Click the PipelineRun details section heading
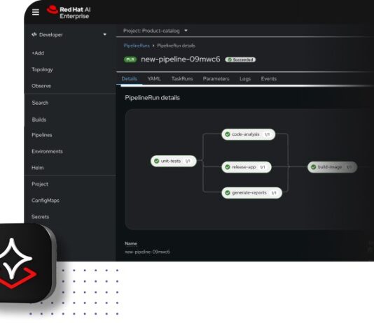 click(152, 98)
